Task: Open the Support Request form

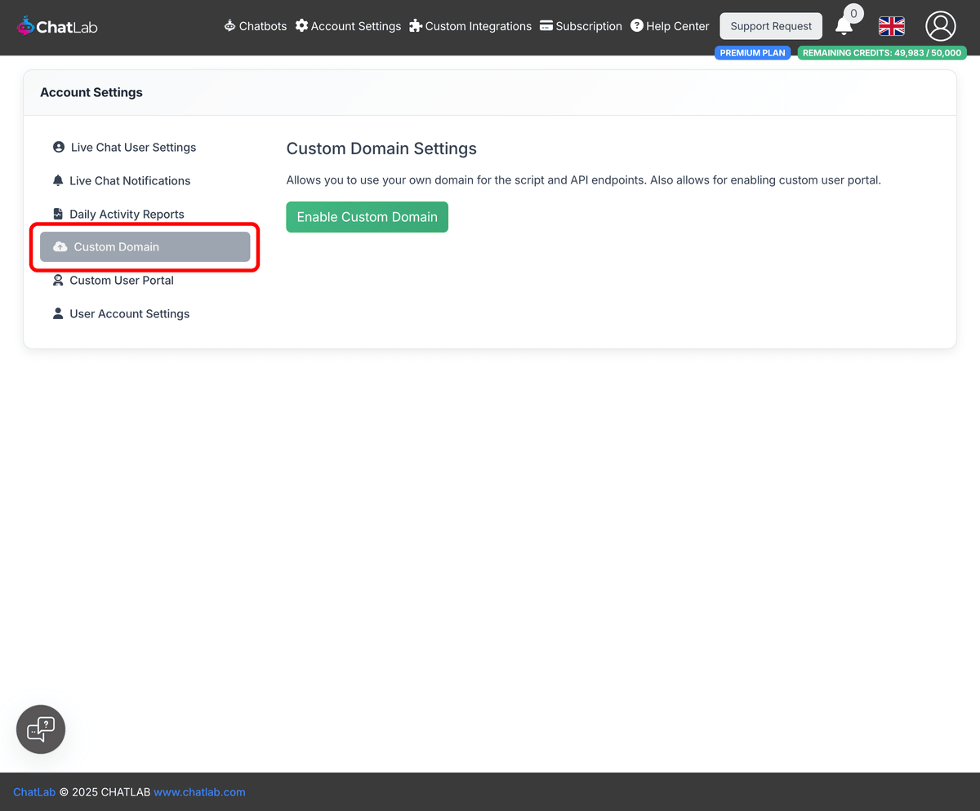Action: point(770,25)
